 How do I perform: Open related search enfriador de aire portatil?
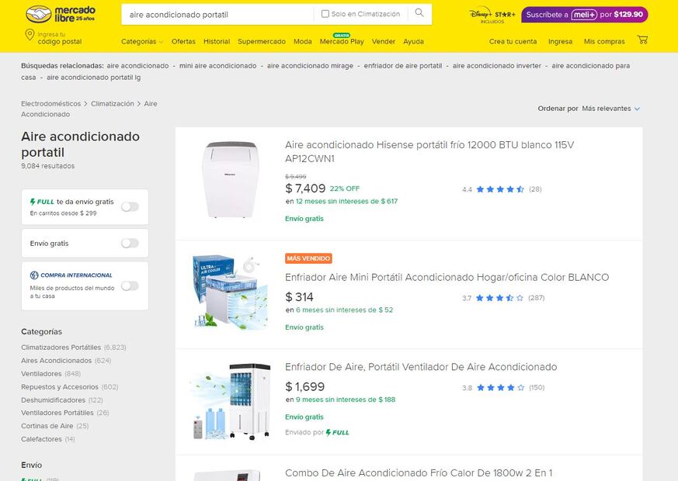tap(403, 66)
